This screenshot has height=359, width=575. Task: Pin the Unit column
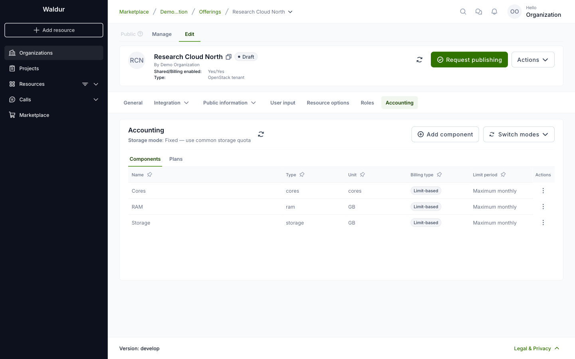click(x=363, y=175)
